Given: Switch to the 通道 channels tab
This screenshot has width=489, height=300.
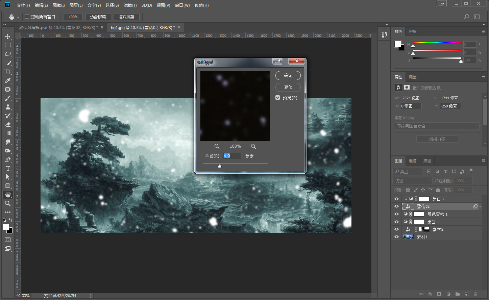Looking at the screenshot, I should click(x=413, y=161).
